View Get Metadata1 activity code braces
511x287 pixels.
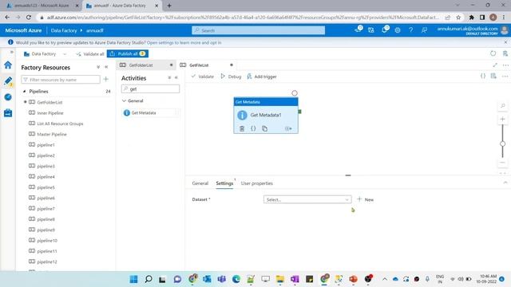coord(253,128)
